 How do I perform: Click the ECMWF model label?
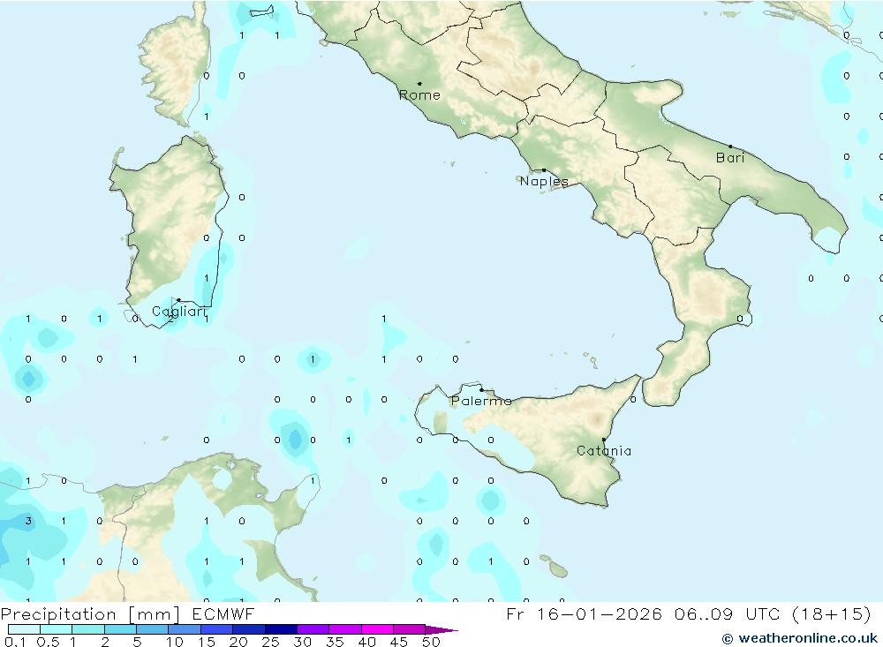[x=223, y=613]
